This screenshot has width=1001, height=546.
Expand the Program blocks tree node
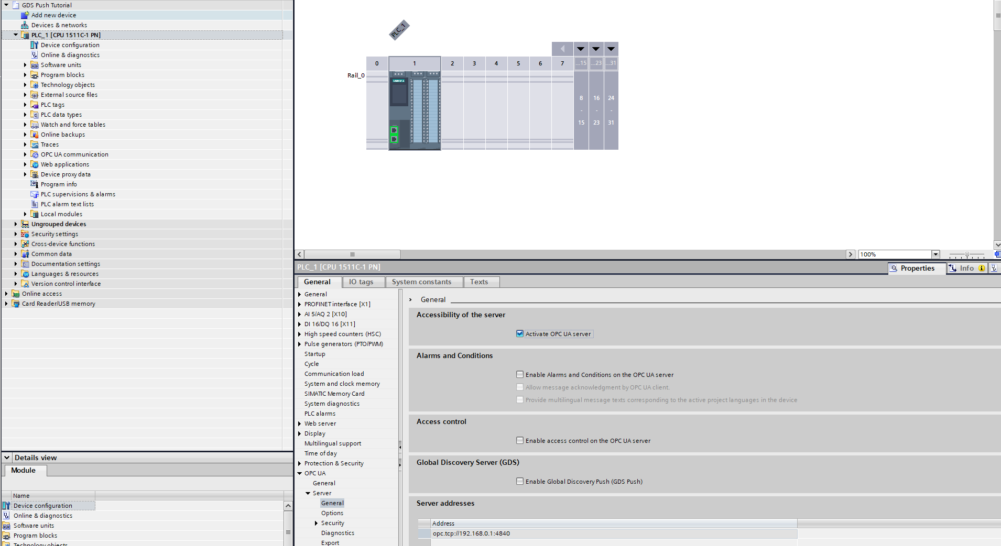[25, 75]
